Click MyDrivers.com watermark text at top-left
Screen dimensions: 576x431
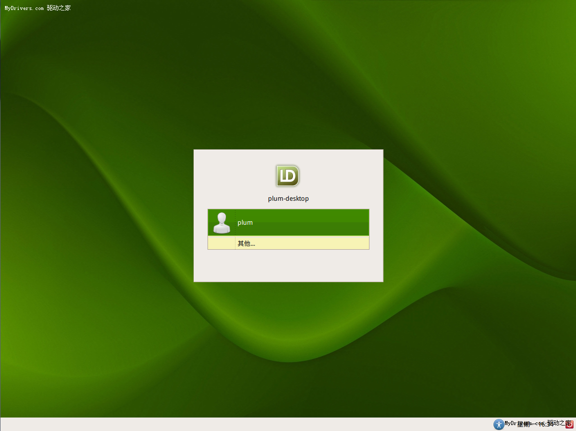24,8
